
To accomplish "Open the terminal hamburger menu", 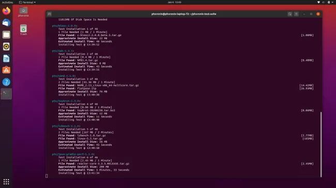I will click(296, 14).
